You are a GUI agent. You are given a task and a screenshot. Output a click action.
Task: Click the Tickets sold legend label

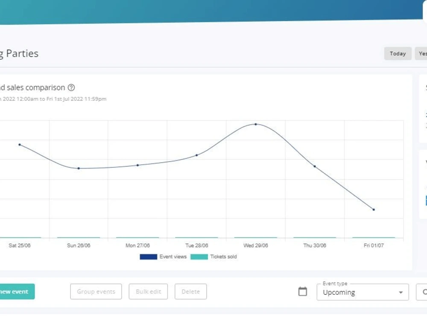pos(223,256)
